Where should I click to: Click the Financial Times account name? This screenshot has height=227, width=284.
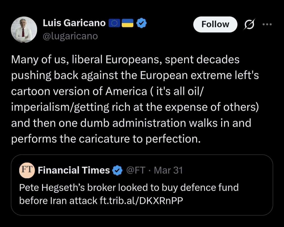point(74,171)
